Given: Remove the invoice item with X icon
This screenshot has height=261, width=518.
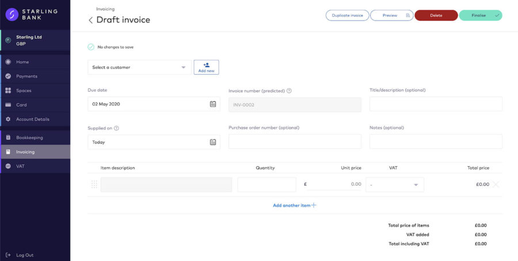Looking at the screenshot, I should pos(496,185).
